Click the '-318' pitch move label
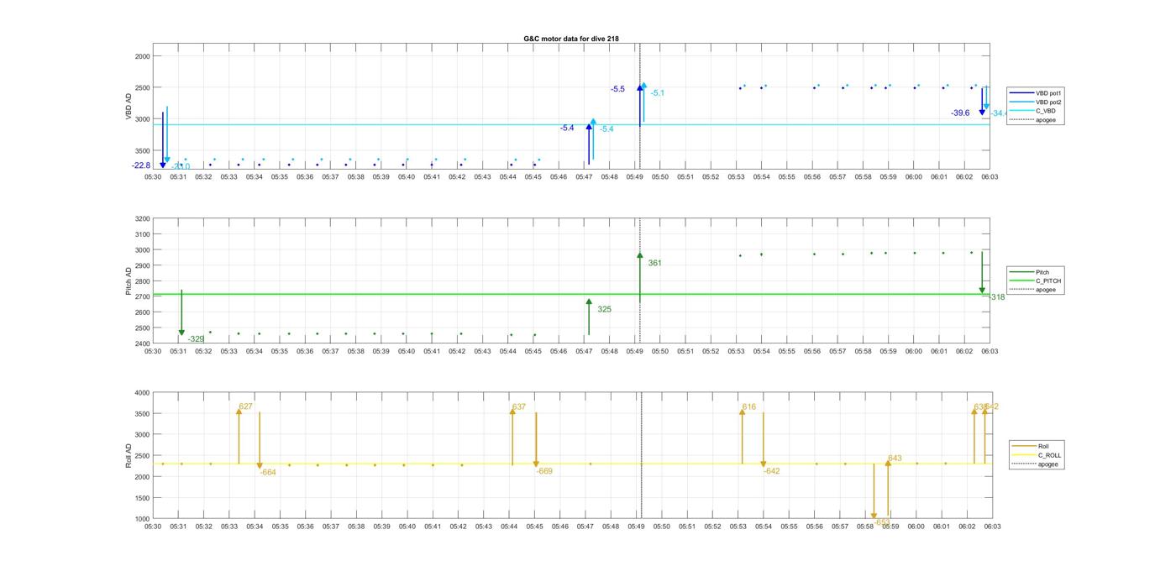 [996, 297]
